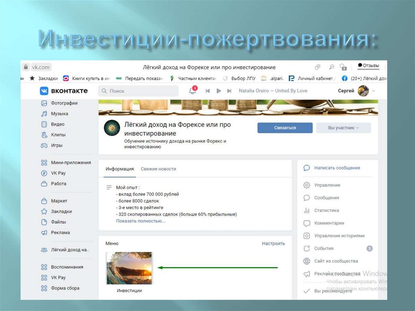Expand description via Показать полностью

(x=141, y=221)
